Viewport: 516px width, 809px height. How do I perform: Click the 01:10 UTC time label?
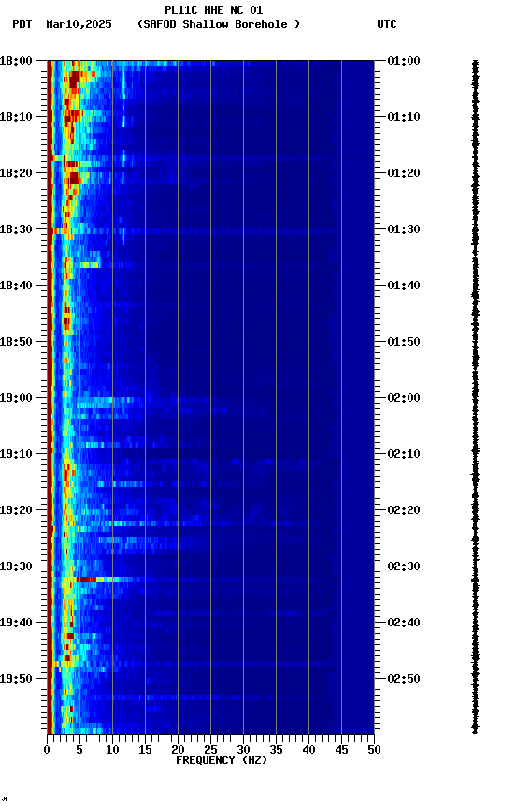point(404,117)
